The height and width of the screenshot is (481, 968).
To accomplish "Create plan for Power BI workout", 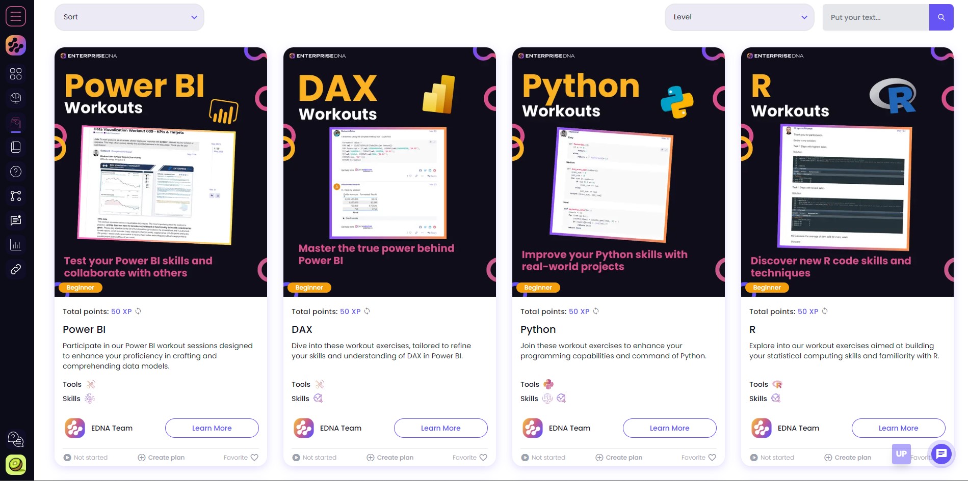I will 161,458.
